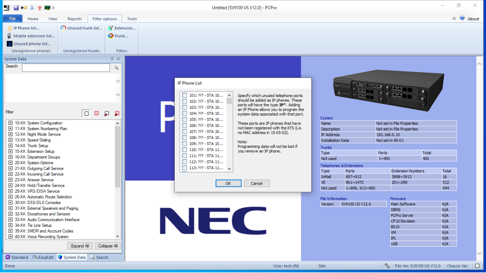Viewport: 486px width, 273px height.
Task: Tick the checkbox for port 105
Action: (184, 119)
